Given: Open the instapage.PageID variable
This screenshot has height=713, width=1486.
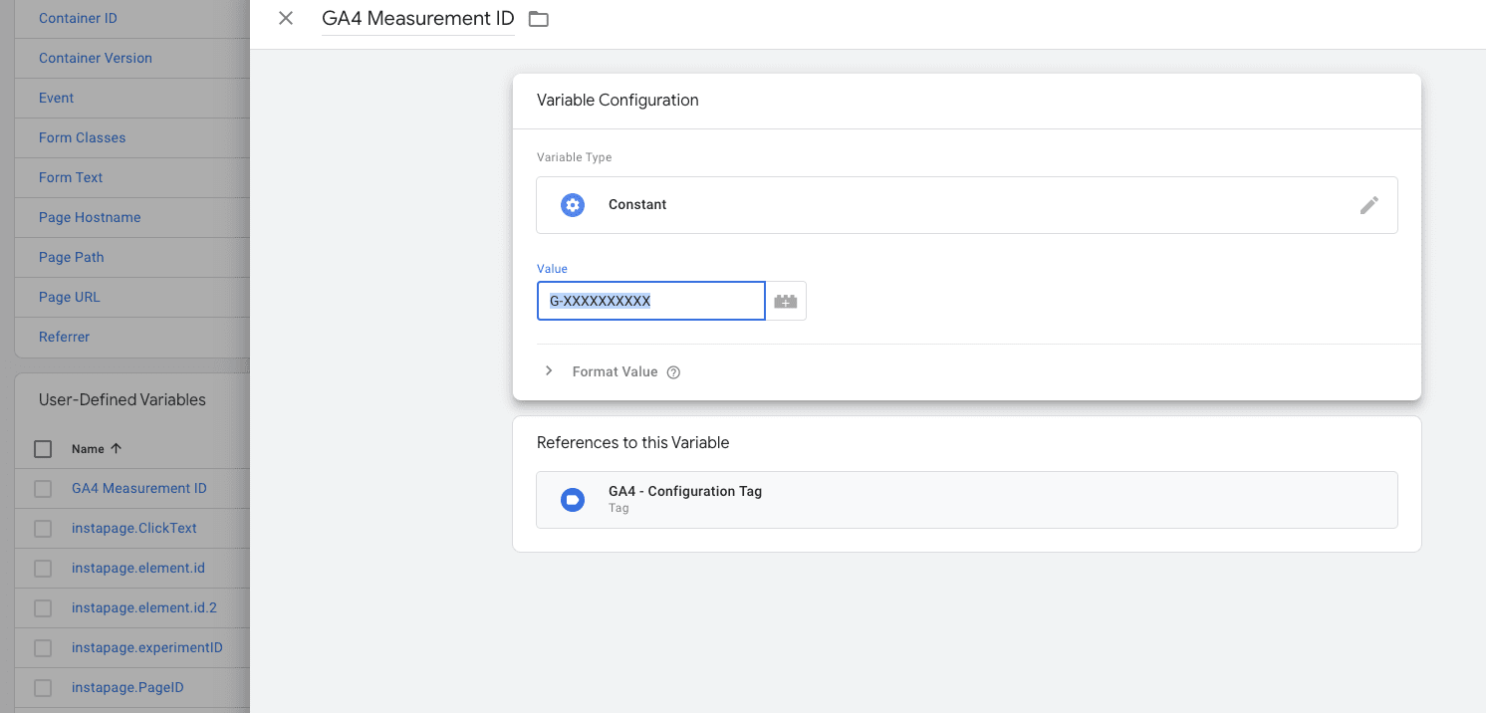Looking at the screenshot, I should (x=127, y=687).
